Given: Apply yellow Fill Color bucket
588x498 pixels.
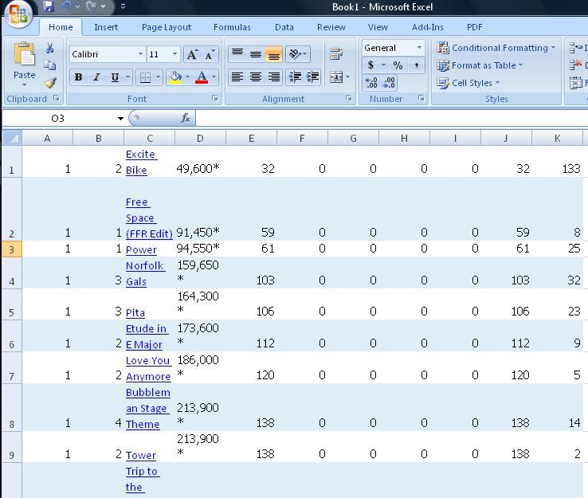Looking at the screenshot, I should 175,77.
